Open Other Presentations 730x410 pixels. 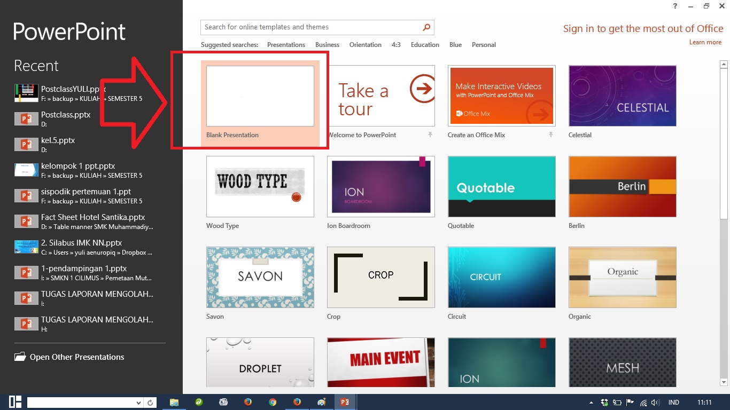(x=77, y=357)
